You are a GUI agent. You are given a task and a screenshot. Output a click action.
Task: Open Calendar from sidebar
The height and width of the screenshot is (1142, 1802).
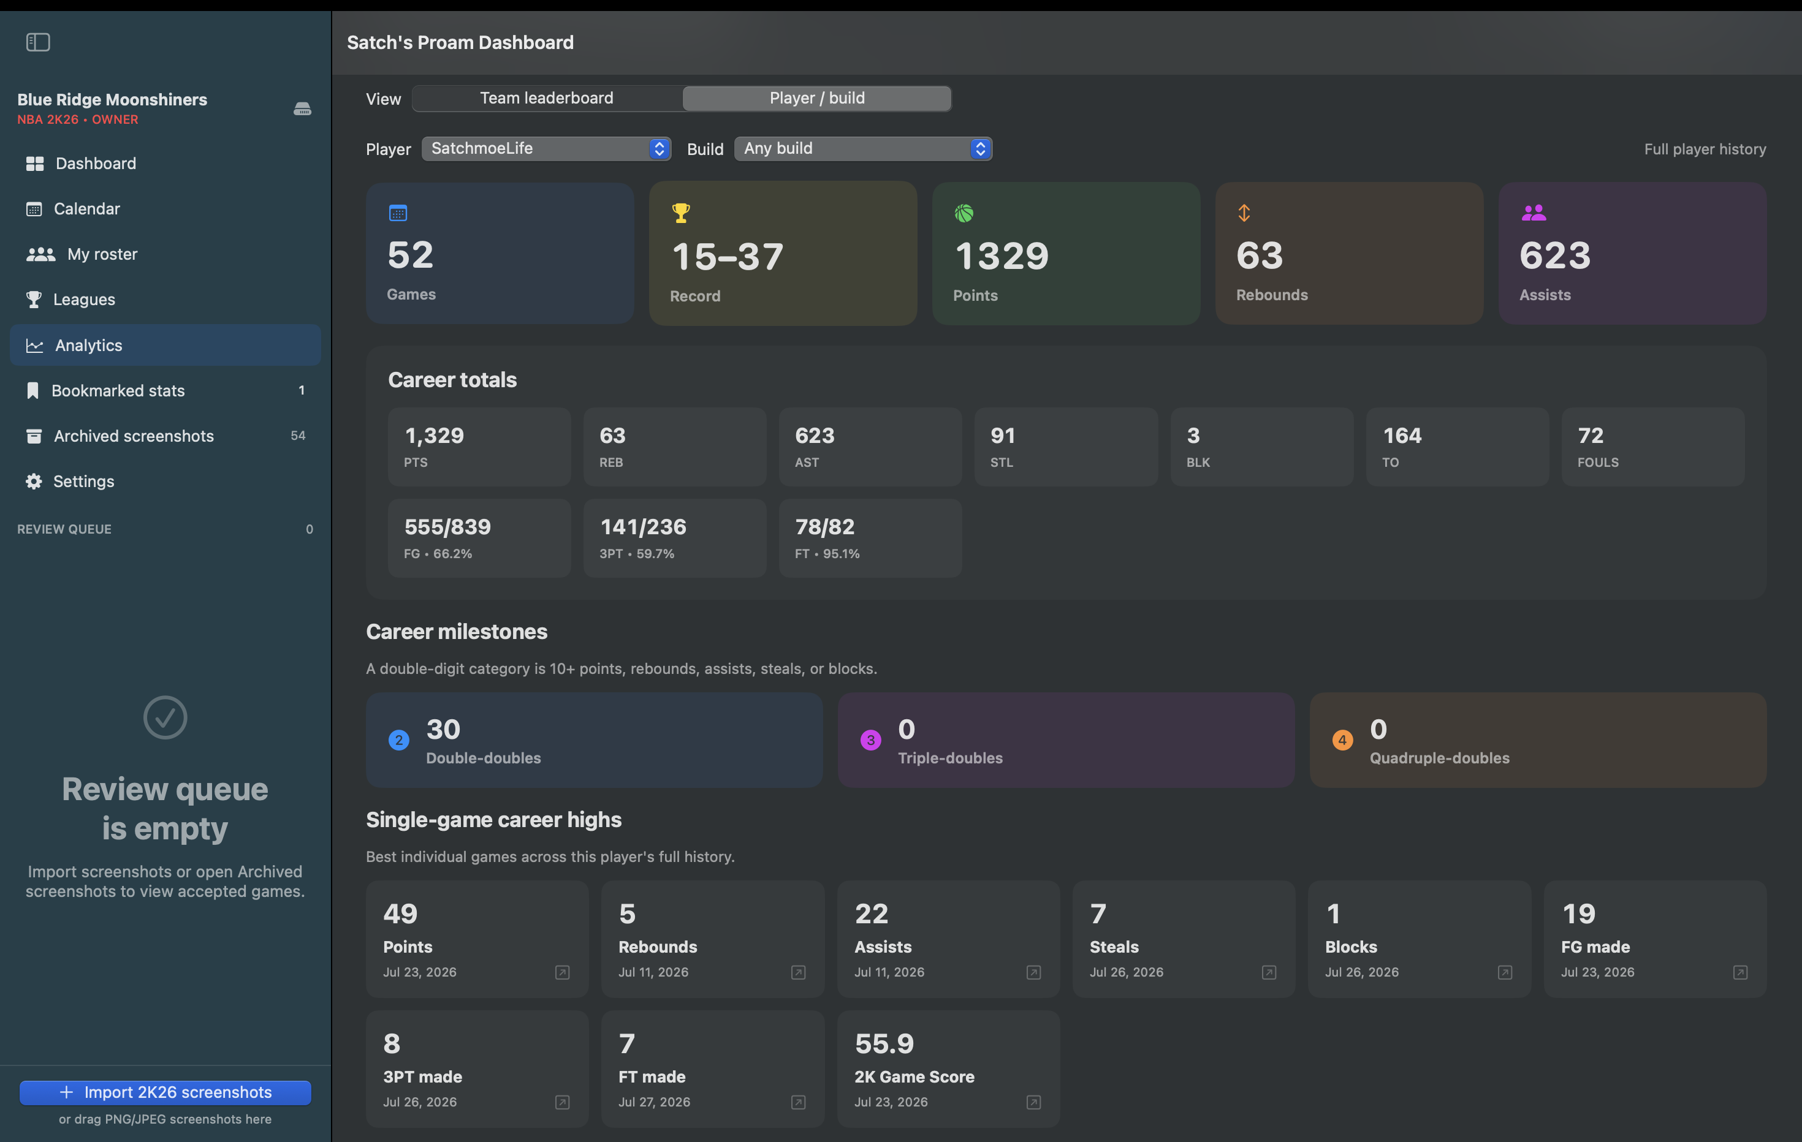pyautogui.click(x=165, y=210)
